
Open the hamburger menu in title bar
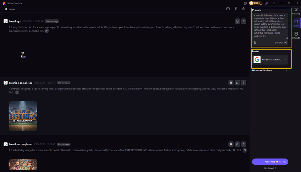pos(274,3)
